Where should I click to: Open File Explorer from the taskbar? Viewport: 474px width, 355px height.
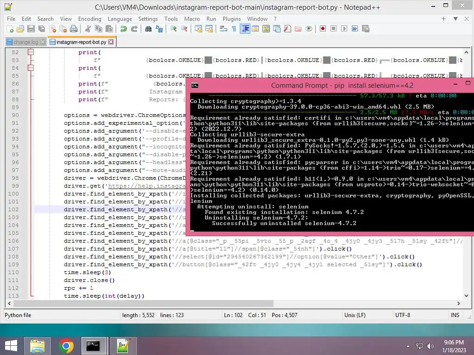point(37,346)
